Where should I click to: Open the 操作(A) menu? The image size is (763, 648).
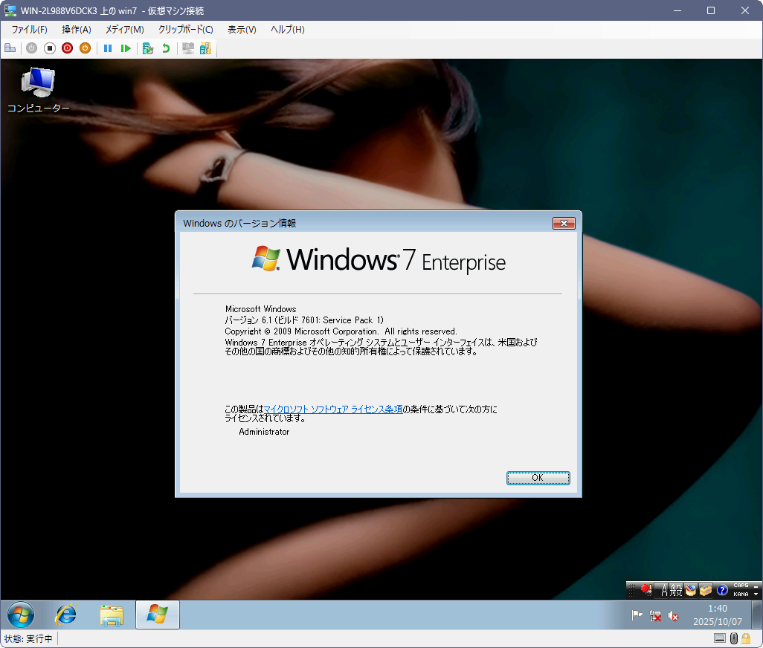coord(77,30)
